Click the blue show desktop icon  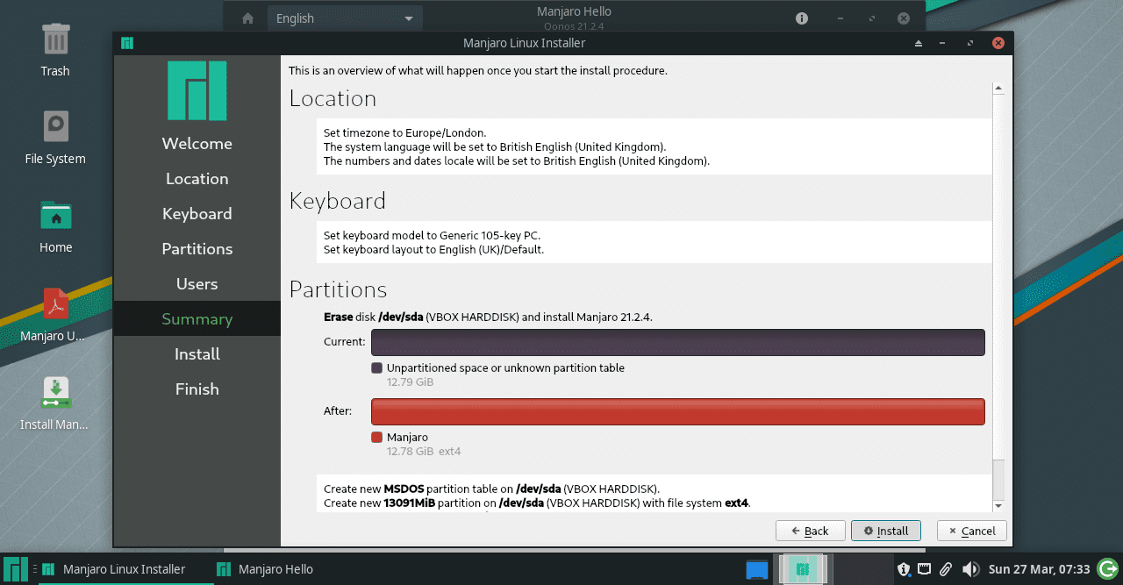coord(757,569)
